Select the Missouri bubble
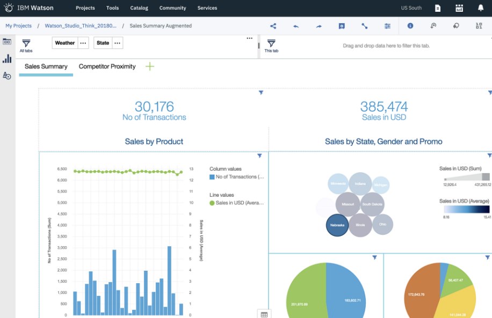The width and height of the screenshot is (492, 318). tap(348, 204)
